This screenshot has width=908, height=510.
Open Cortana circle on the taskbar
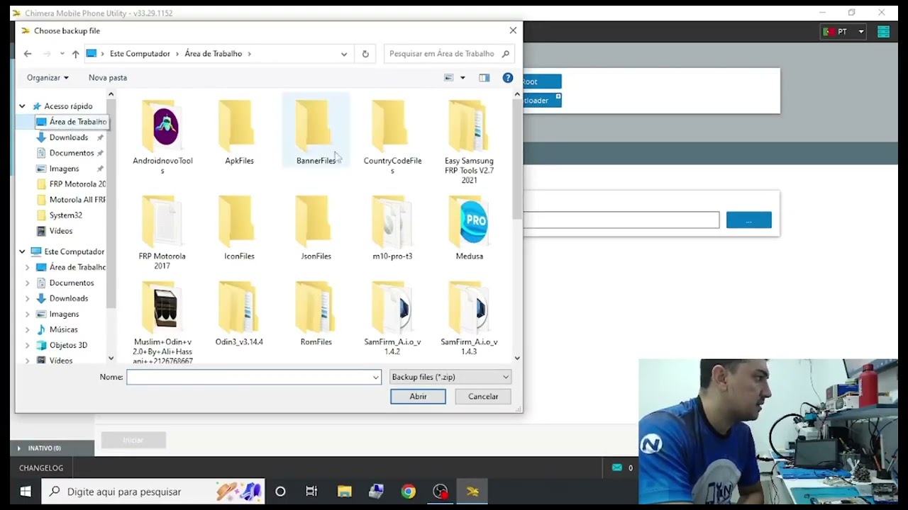coord(280,492)
